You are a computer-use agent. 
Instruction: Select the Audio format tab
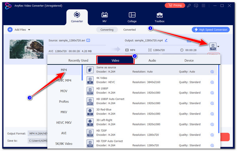tap(152, 61)
